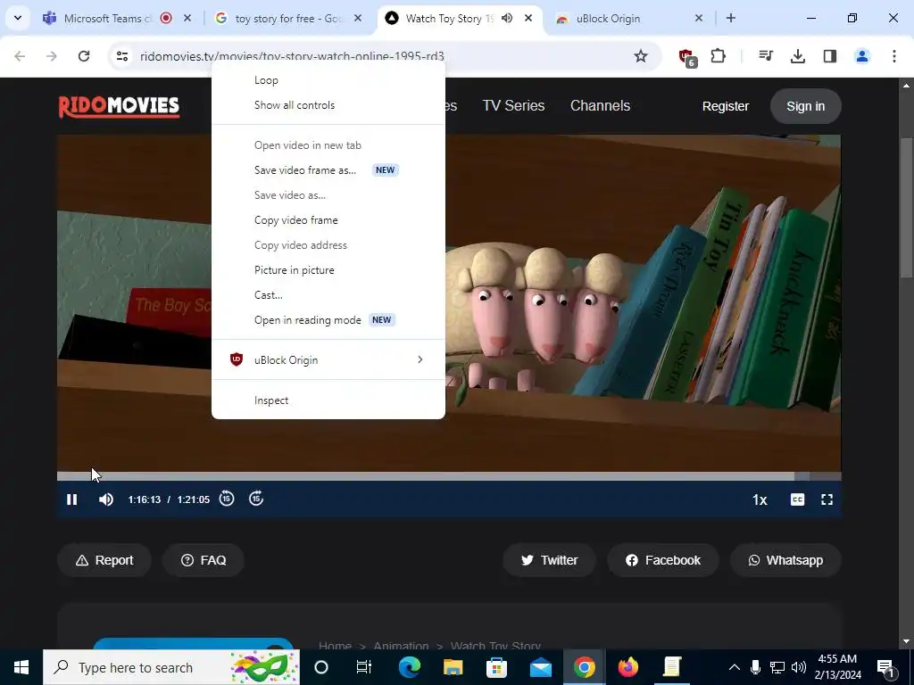Show hidden system tray icons
The image size is (914, 685).
735,667
